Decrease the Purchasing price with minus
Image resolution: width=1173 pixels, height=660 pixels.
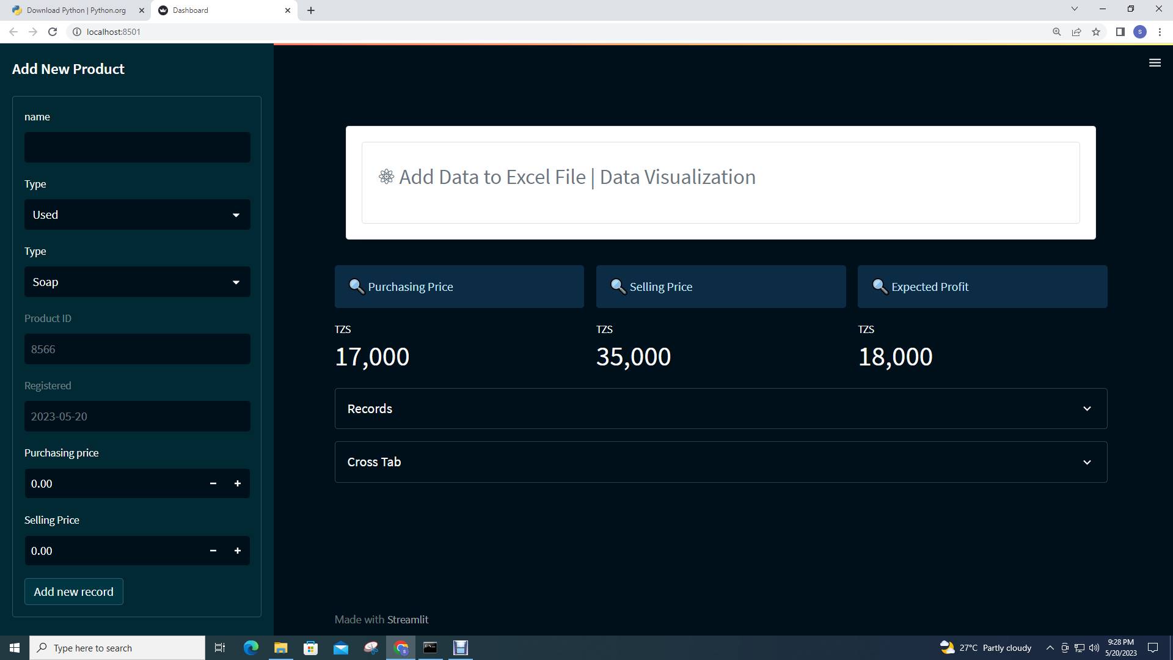[x=213, y=483]
